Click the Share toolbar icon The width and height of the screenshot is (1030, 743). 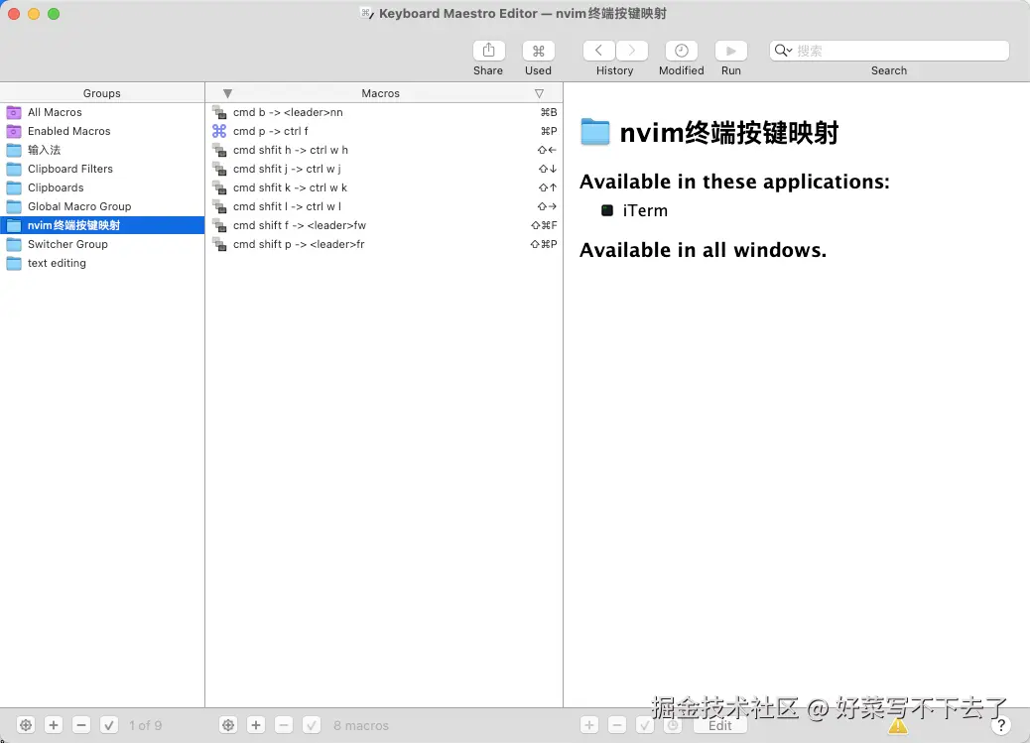coord(488,51)
